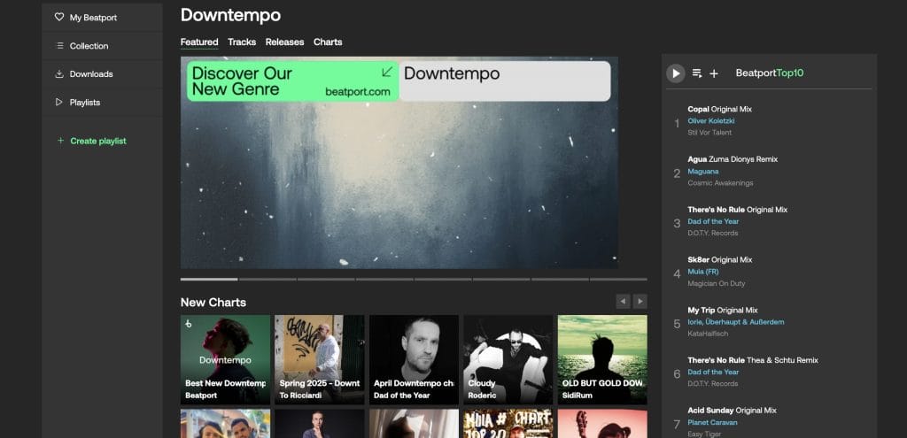Switch to the Tracks tab

coord(242,42)
